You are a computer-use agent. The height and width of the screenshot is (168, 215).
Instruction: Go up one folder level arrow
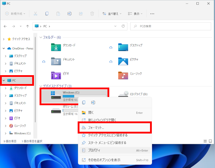[27, 26]
